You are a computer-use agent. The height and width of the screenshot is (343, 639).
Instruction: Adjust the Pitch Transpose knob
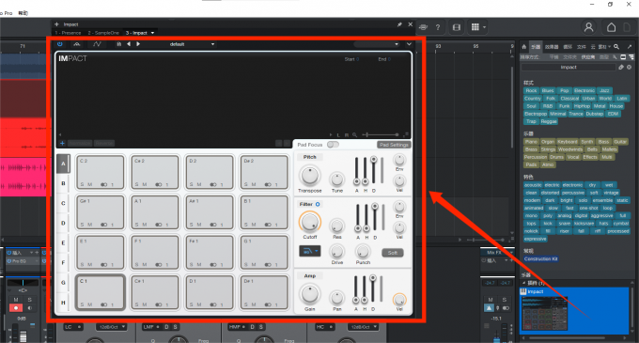310,176
